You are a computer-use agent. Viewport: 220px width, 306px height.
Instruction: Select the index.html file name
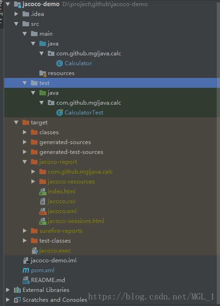(x=61, y=191)
